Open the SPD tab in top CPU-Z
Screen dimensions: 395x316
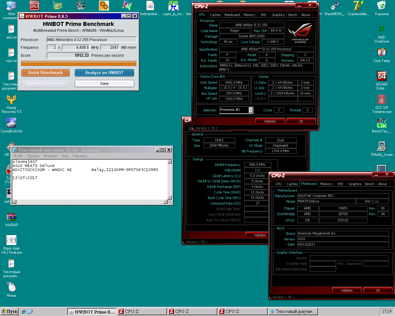point(264,15)
